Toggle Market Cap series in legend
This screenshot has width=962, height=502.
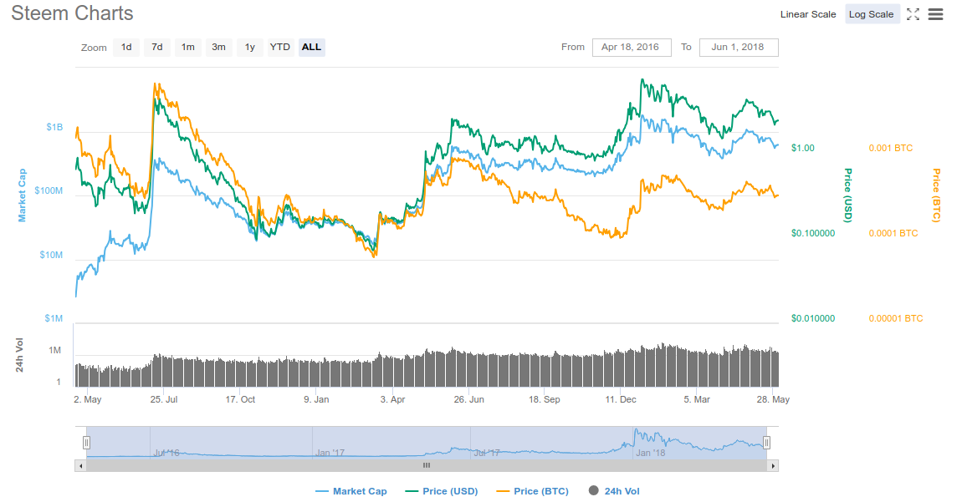pyautogui.click(x=351, y=491)
